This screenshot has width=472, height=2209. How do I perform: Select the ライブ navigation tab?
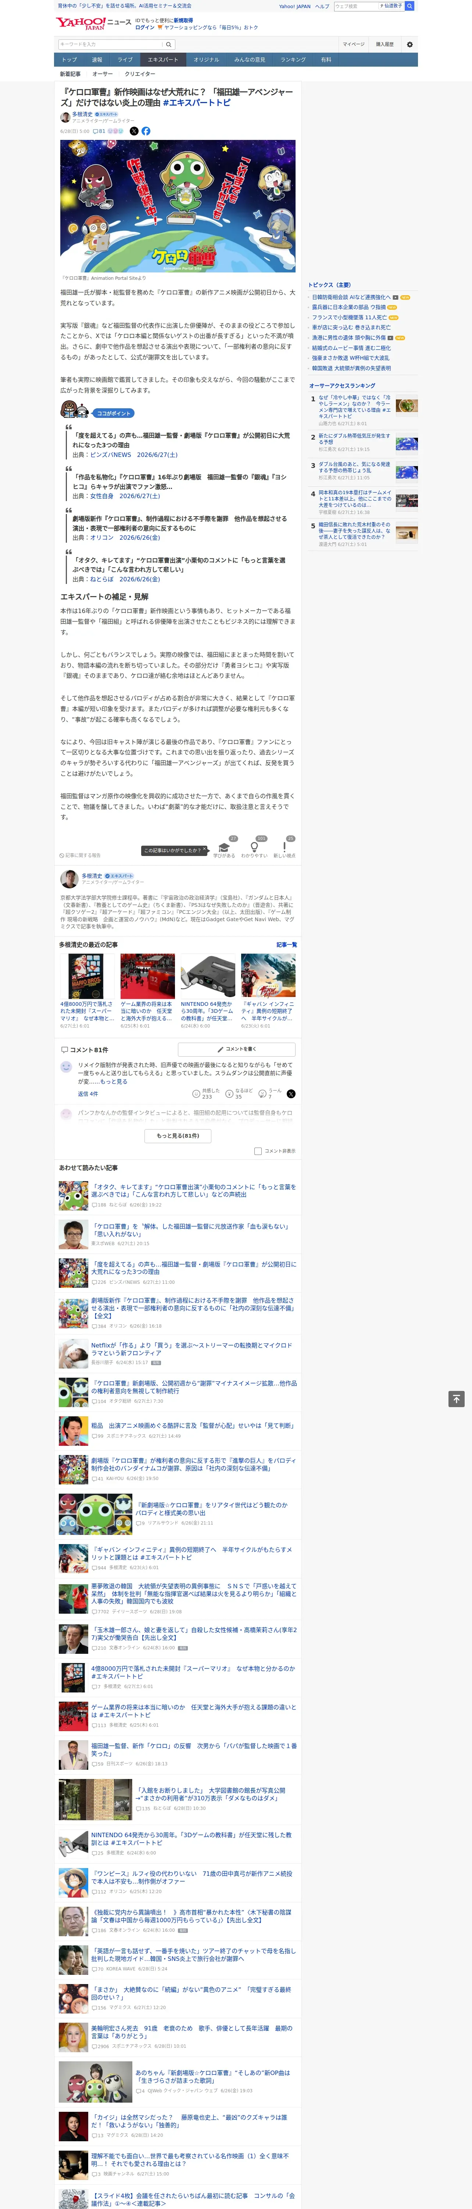125,60
